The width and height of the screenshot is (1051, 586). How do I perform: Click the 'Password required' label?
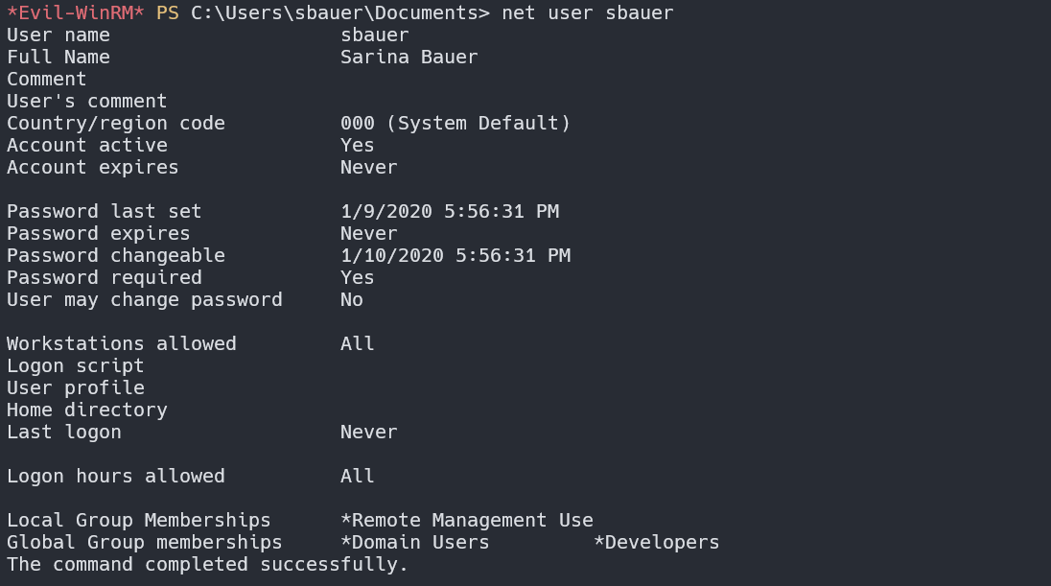(105, 278)
